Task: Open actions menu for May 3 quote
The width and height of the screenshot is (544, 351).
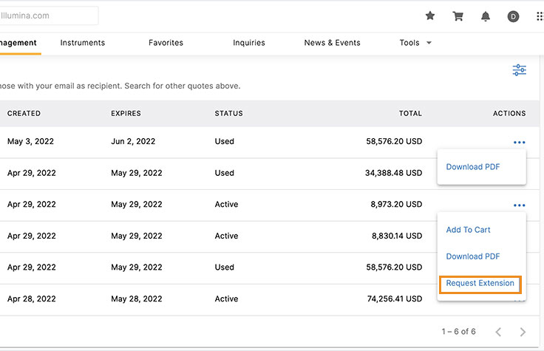Action: coord(519,142)
